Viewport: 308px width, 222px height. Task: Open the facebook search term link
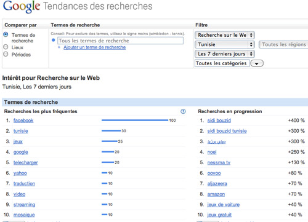point(23,121)
